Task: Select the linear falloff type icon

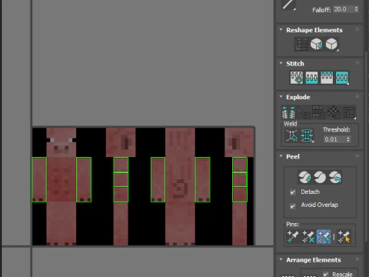Action: point(288,5)
